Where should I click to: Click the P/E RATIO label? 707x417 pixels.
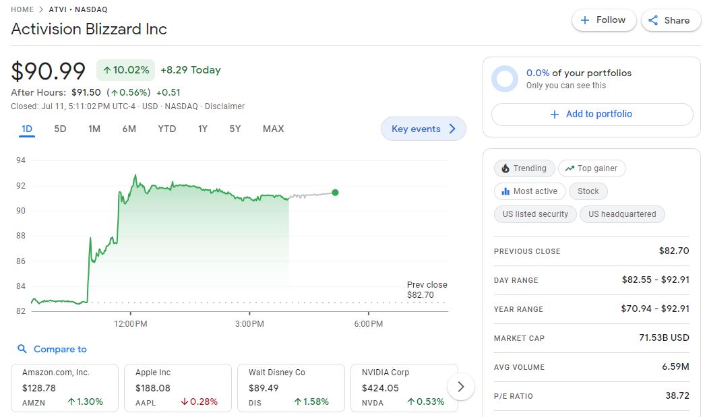(513, 396)
